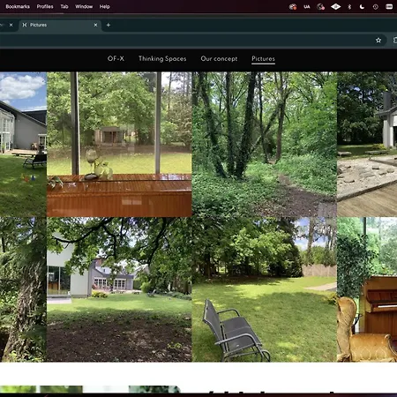Open the Profiles menu
Image resolution: width=397 pixels, height=397 pixels.
[45, 6]
